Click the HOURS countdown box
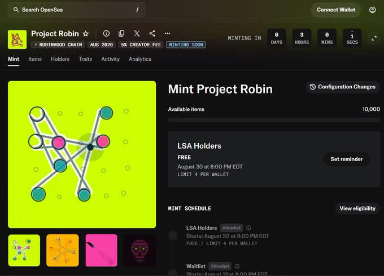Screen dimensions: 384x276 (302, 38)
